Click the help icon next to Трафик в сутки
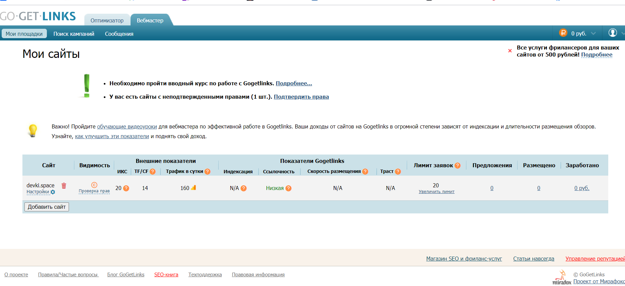 pyautogui.click(x=208, y=172)
